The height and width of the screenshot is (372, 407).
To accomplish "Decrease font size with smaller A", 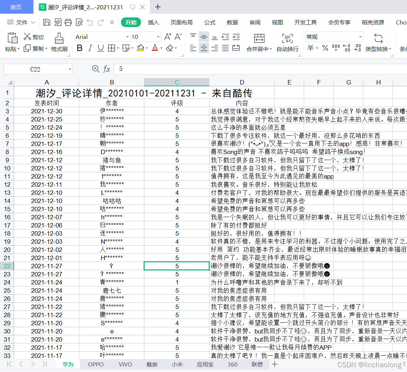I will click(178, 37).
